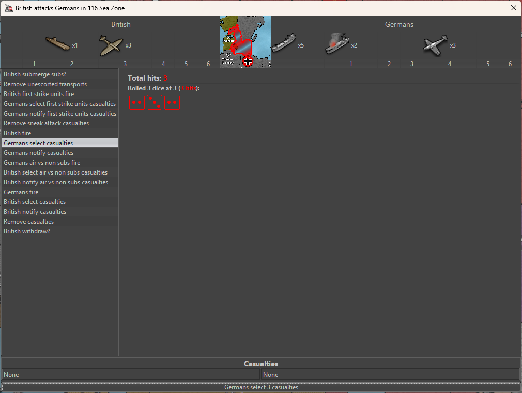The width and height of the screenshot is (522, 393).
Task: Click the German fighter plane icon
Action: [435, 45]
